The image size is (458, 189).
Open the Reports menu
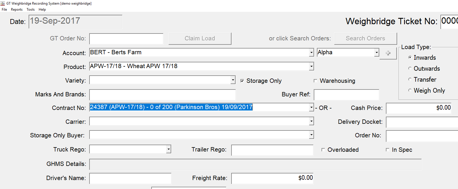[x=17, y=10]
